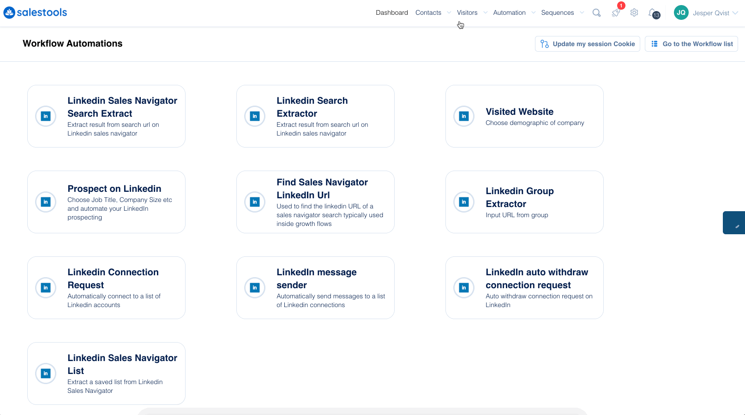Click LinkedIn icon on Linkedin Connection Request card
The height and width of the screenshot is (415, 745).
(46, 288)
